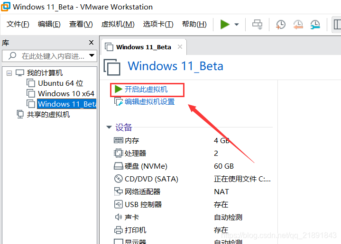
Task: Open the 帮助(H) menu
Action: click(x=194, y=24)
